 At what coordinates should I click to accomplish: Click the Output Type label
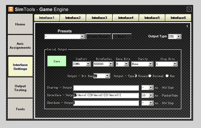157,36
